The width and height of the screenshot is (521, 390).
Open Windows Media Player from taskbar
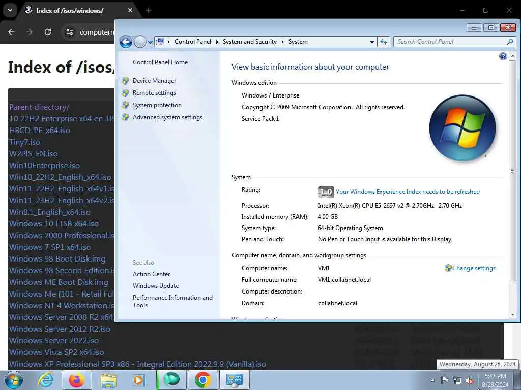point(139,380)
